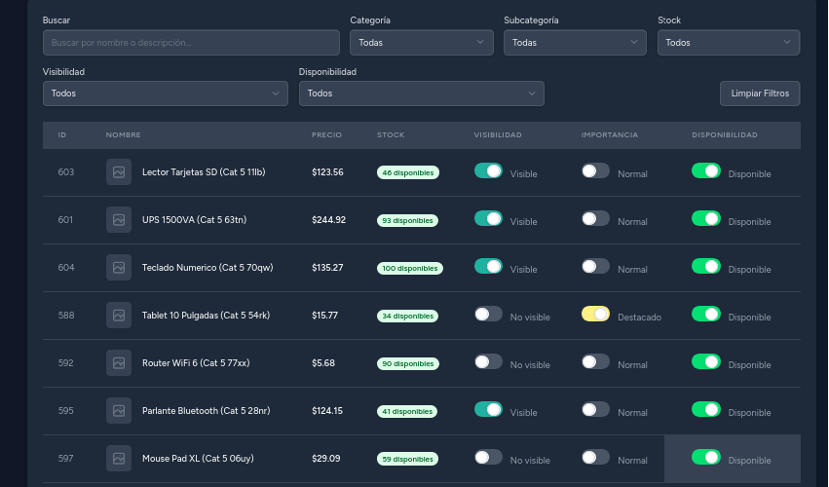The image size is (829, 487).
Task: Click image placeholder icon for Parlante Bluetooth
Action: pyautogui.click(x=119, y=410)
